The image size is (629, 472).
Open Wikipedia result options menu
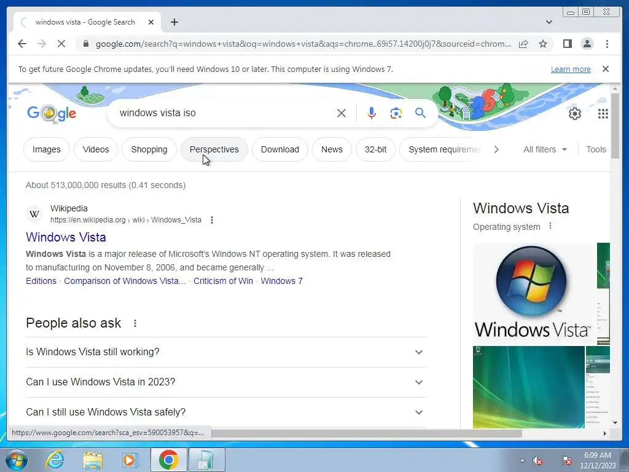coord(212,220)
